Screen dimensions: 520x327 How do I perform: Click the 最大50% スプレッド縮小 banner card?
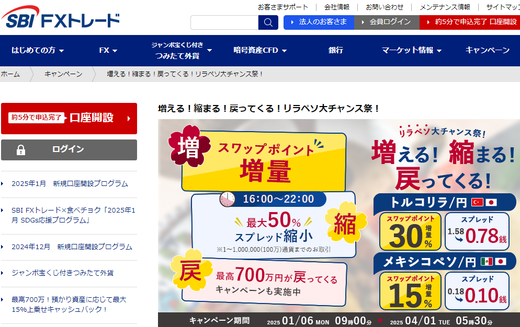pyautogui.click(x=274, y=225)
